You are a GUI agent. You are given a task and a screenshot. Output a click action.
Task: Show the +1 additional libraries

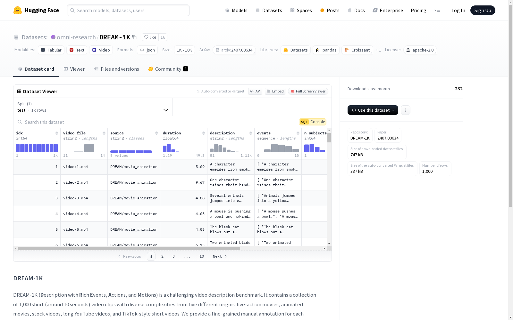[378, 50]
